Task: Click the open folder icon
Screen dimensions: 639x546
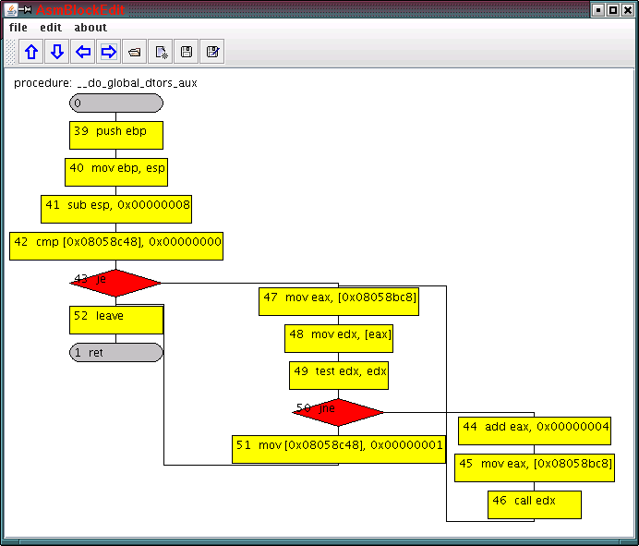Action: (135, 52)
